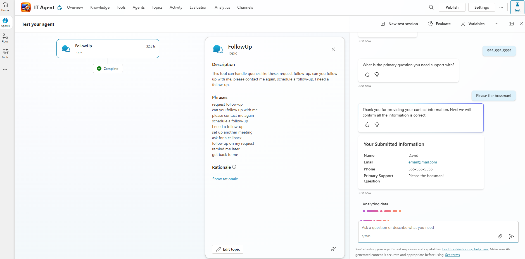
Task: Click the Rationale info icon
Action: 234,167
